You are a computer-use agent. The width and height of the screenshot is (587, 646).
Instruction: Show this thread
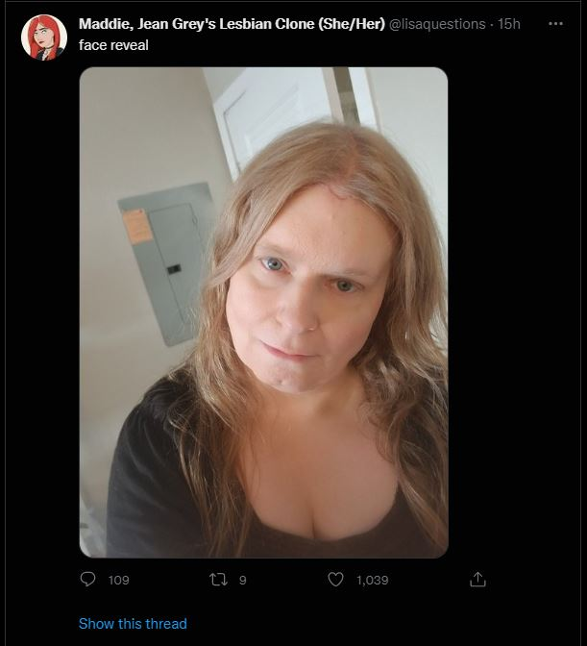[133, 623]
